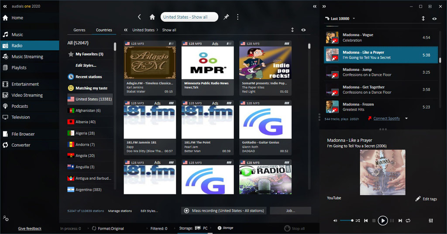447x234 pixels.
Task: Open Recent stations list
Action: (90, 77)
